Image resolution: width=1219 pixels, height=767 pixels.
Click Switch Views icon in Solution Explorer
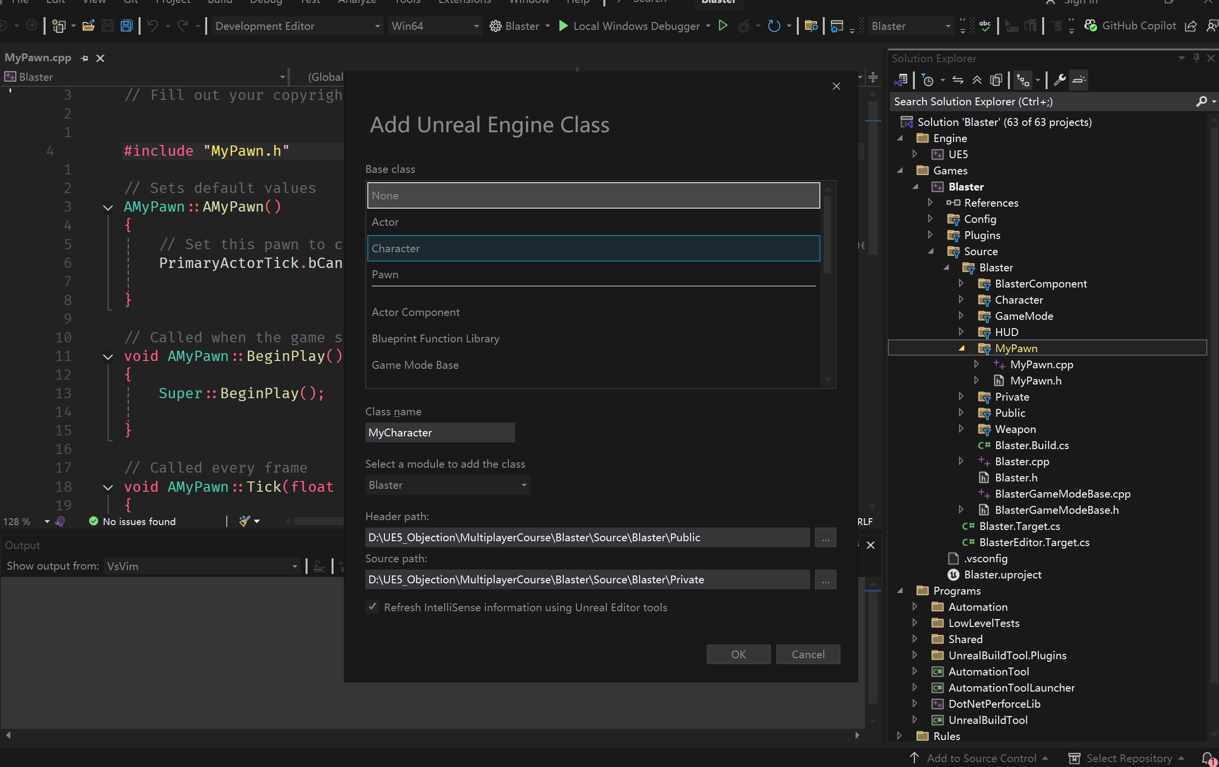[901, 80]
